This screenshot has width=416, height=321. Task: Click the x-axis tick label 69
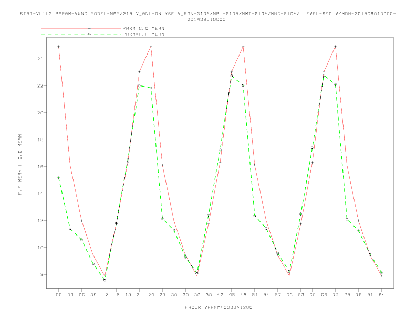[324, 295]
